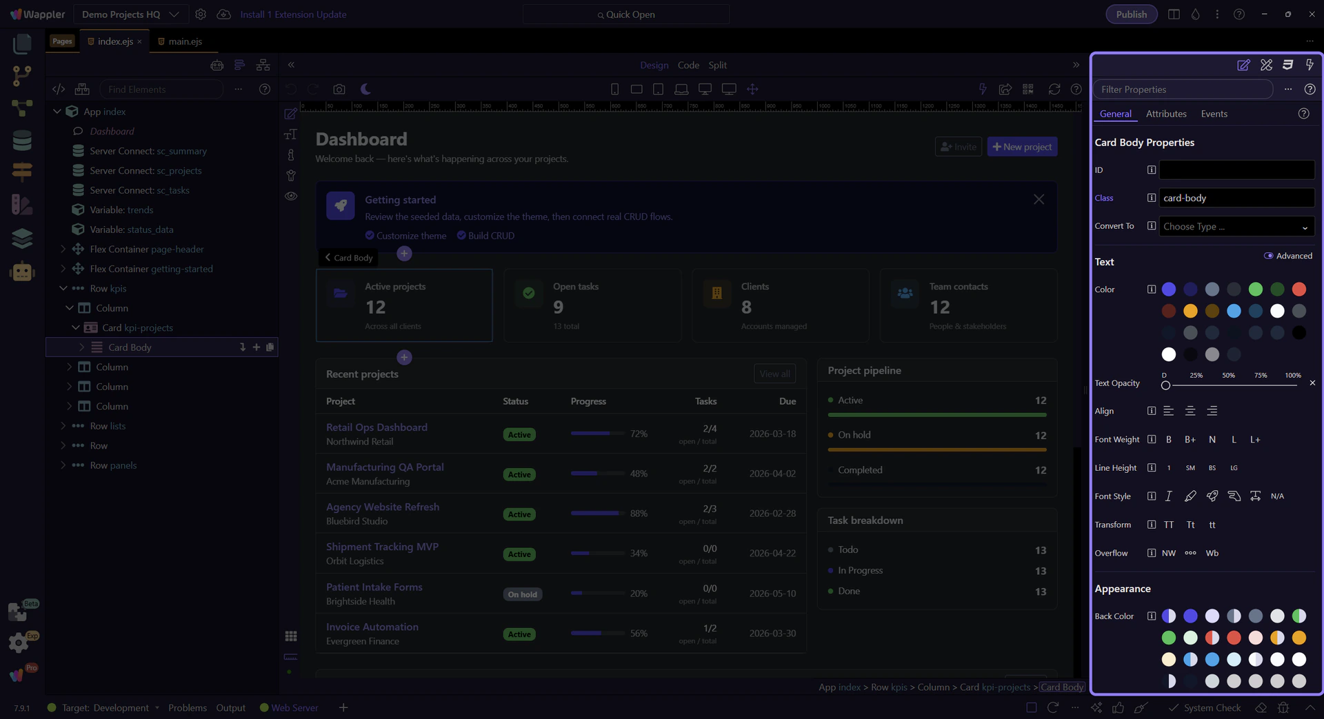Image resolution: width=1324 pixels, height=719 pixels.
Task: Click the duplicate icon on Card Body row
Action: click(270, 347)
